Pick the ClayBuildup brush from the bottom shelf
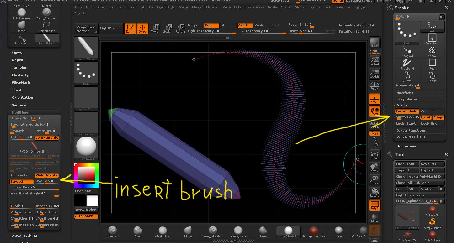Screen dimensions: 454x243 click(163, 232)
